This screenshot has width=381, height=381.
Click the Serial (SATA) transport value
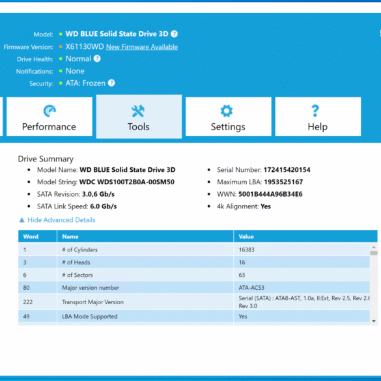click(x=304, y=302)
